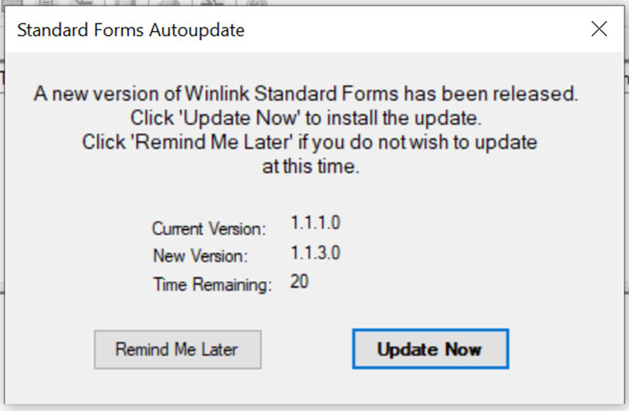629x411 pixels.
Task: Click the blank area below Update Now button
Action: [x=430, y=387]
